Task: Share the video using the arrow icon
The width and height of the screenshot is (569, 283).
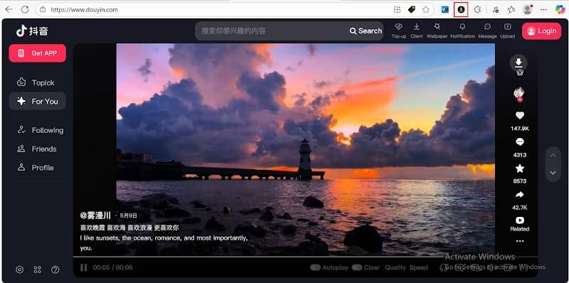Action: pyautogui.click(x=520, y=195)
